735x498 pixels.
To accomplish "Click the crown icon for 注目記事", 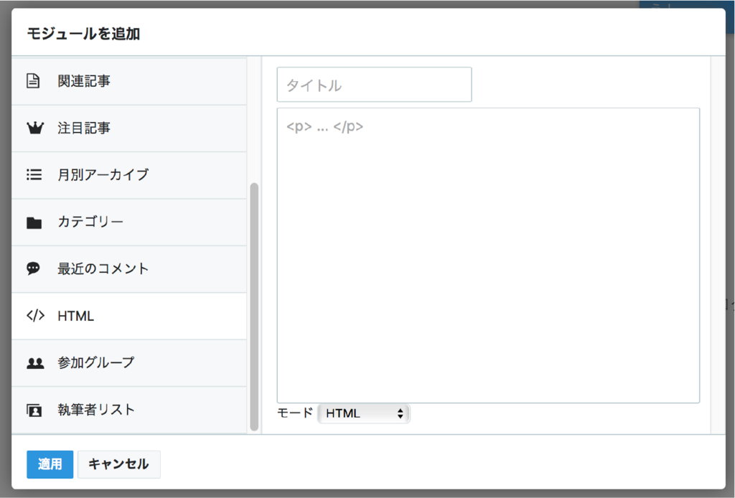I will pyautogui.click(x=34, y=128).
